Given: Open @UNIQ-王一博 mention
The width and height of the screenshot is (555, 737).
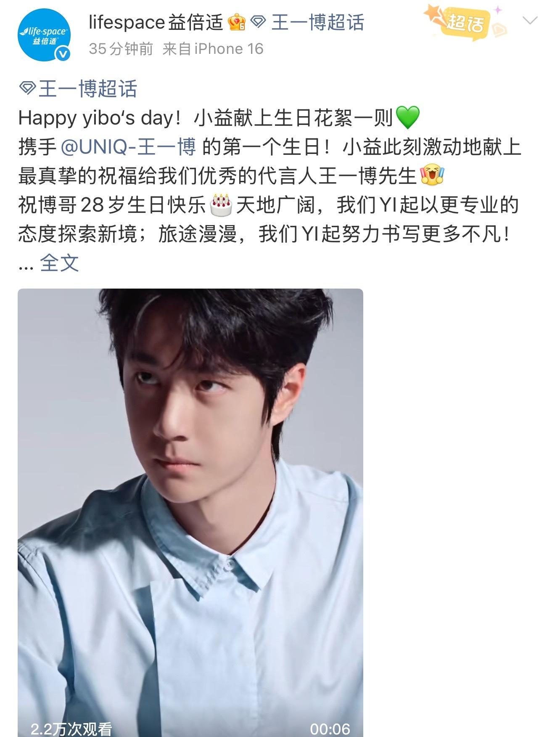Looking at the screenshot, I should click(x=129, y=147).
